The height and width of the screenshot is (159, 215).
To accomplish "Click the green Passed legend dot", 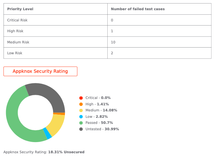I will tap(81, 123).
